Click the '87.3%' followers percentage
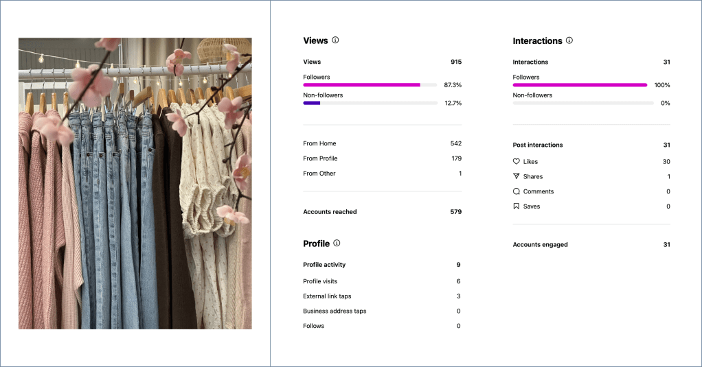 tap(453, 85)
